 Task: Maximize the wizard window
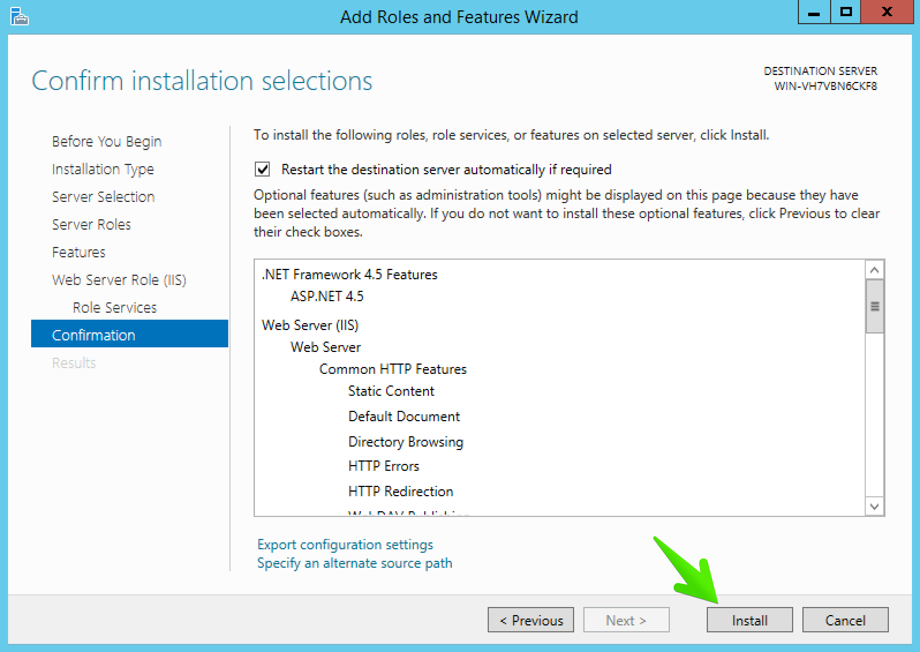tap(846, 12)
